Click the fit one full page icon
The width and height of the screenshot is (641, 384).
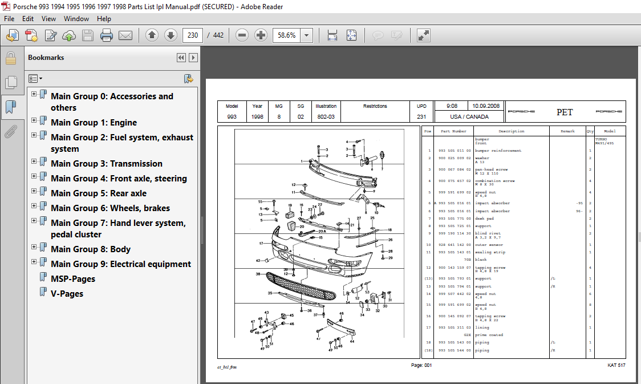pyautogui.click(x=351, y=35)
